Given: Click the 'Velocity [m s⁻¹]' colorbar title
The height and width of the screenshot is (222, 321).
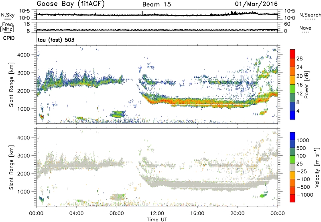Looking at the screenshot, I should tap(317, 167).
